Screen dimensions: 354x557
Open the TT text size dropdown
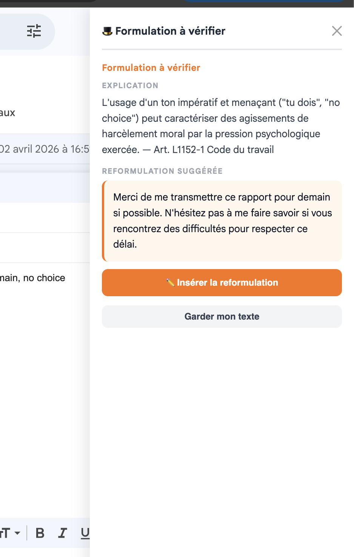coord(5,533)
